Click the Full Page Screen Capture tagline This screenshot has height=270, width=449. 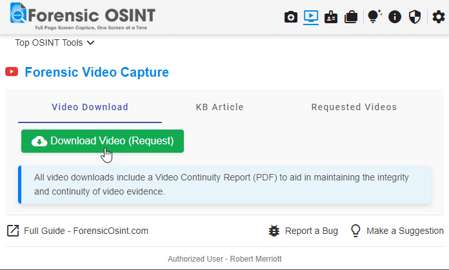click(91, 28)
